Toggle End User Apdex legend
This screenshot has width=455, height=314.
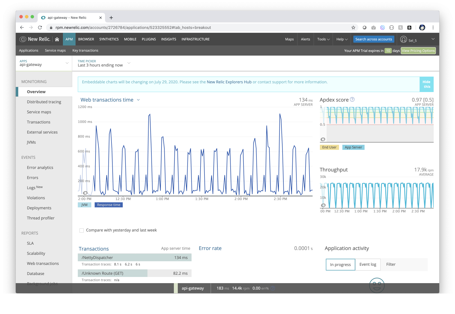[329, 147]
